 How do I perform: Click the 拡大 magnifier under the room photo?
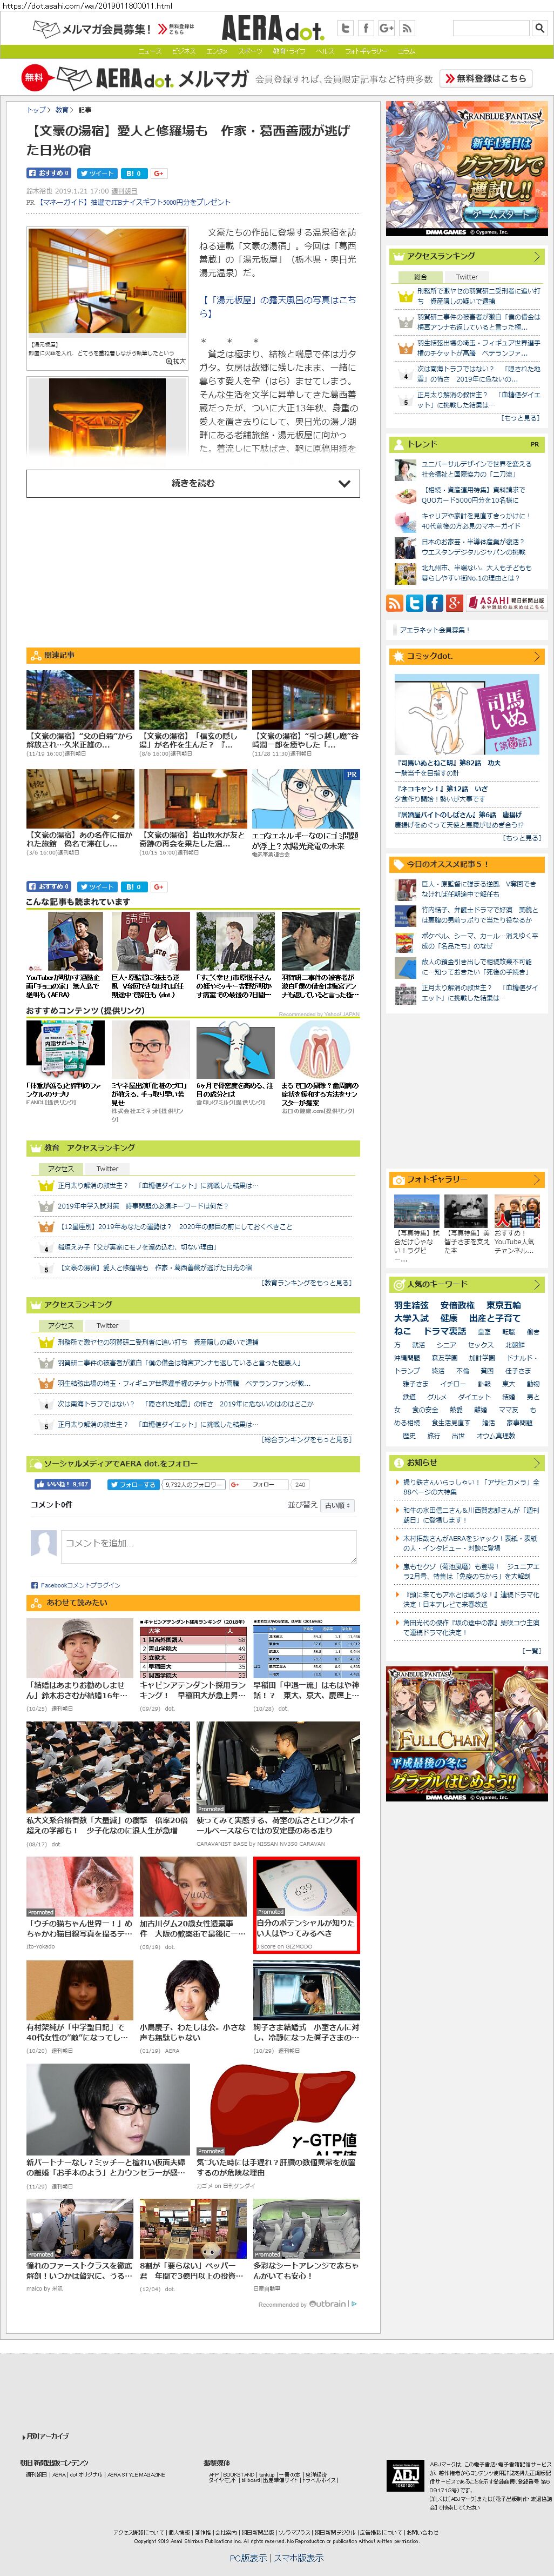click(x=175, y=361)
